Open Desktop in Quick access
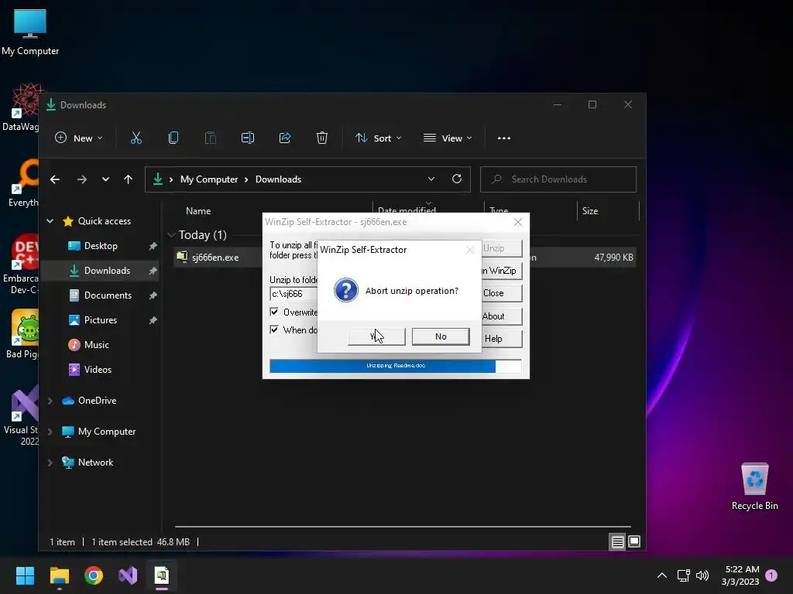Image resolution: width=793 pixels, height=594 pixels. point(101,246)
